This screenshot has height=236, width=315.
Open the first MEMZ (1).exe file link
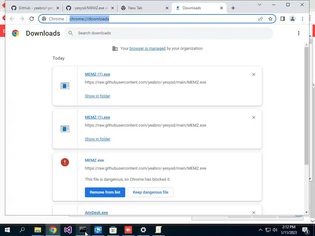click(x=98, y=74)
